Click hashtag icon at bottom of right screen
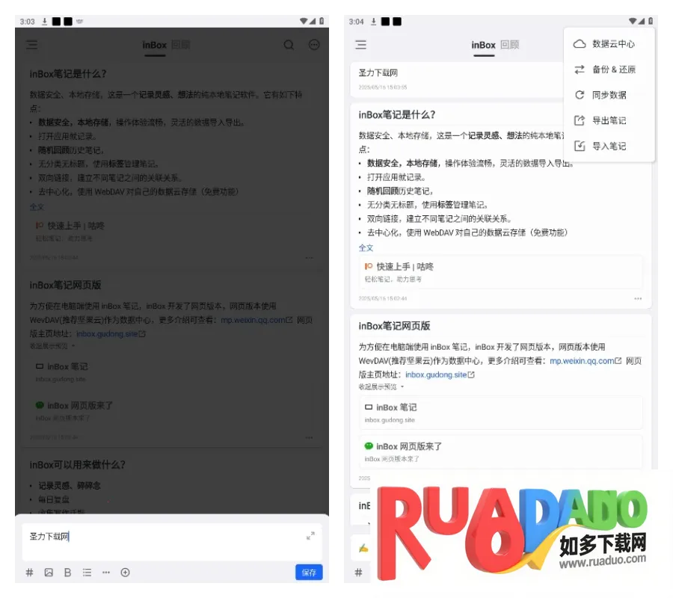The height and width of the screenshot is (598, 673). [359, 573]
